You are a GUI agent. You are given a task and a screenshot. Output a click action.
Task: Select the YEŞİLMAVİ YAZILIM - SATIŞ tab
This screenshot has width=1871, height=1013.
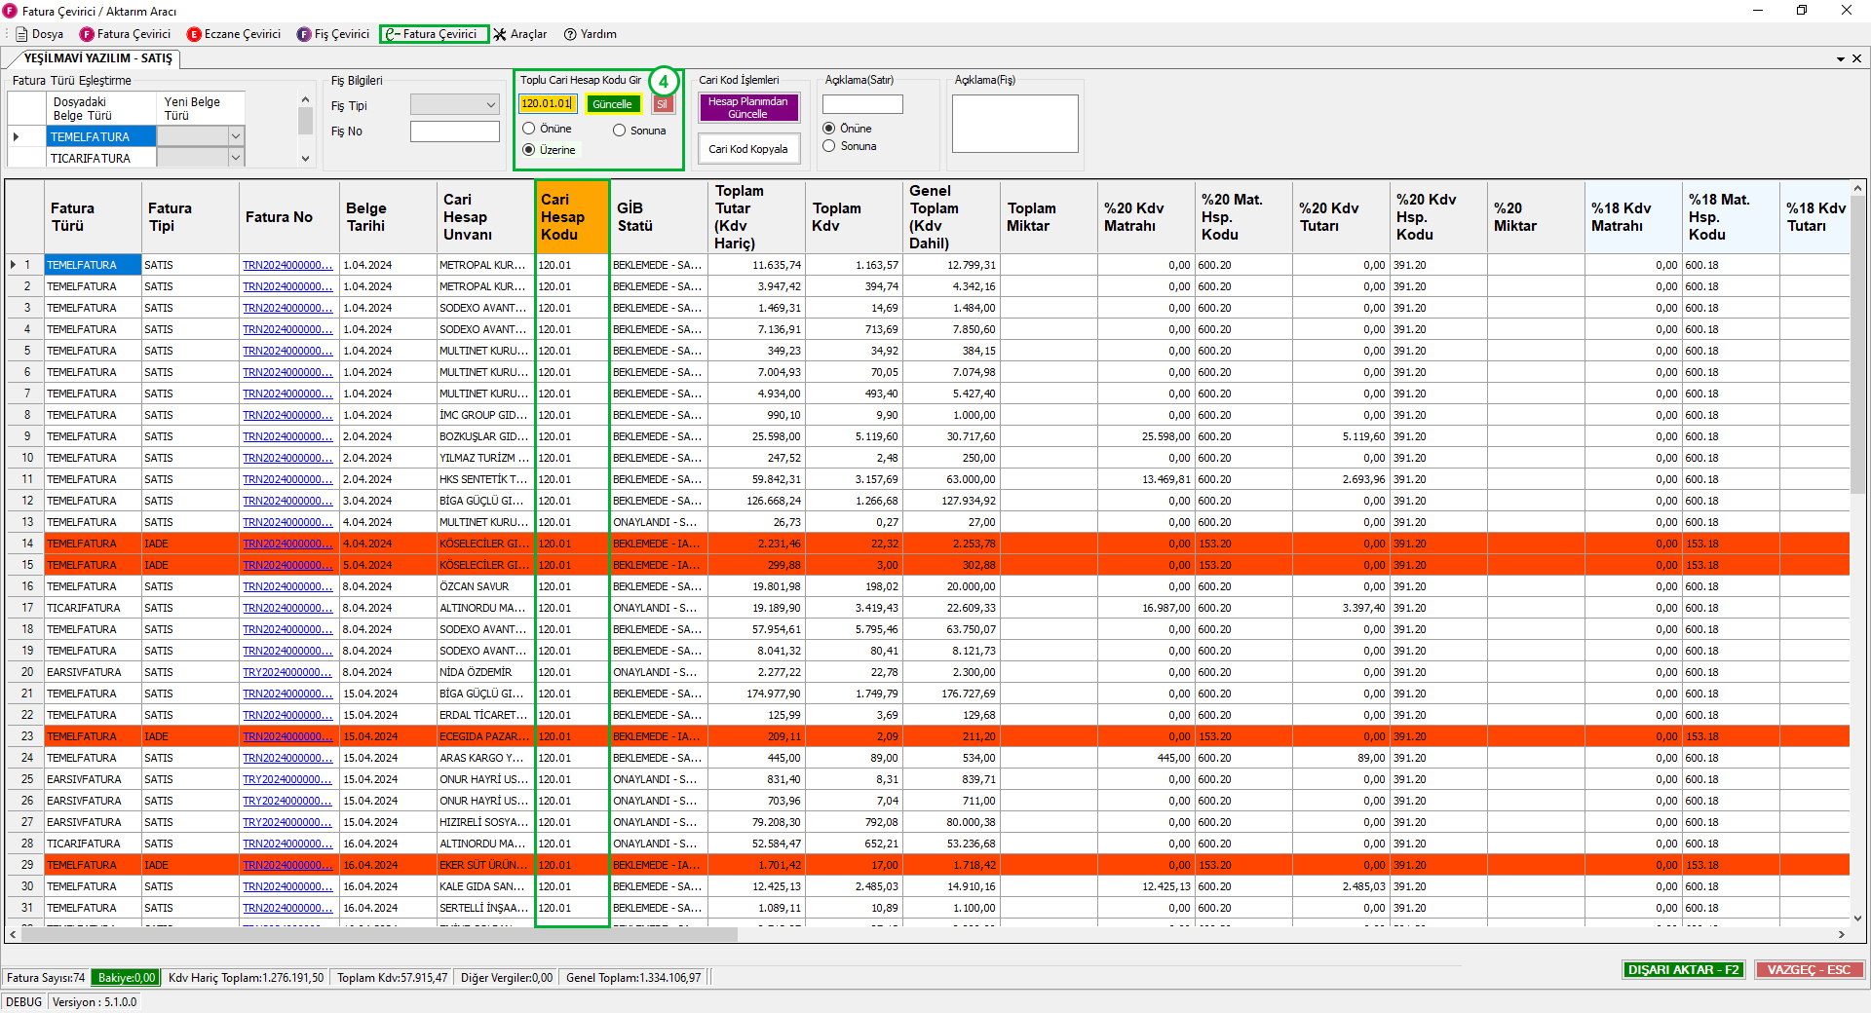[97, 58]
